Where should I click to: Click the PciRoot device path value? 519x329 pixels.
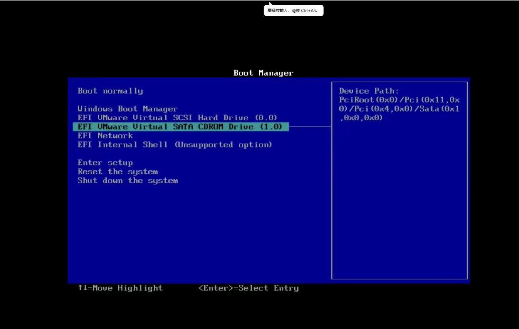(399, 108)
